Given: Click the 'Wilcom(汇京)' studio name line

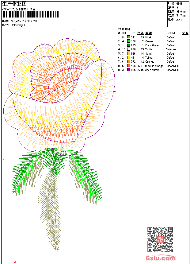Looking at the screenshot, I should tap(19, 9).
